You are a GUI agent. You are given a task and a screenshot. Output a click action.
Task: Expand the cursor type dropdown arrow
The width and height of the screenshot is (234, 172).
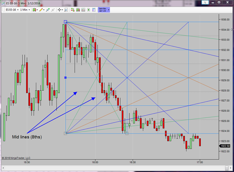62,10
